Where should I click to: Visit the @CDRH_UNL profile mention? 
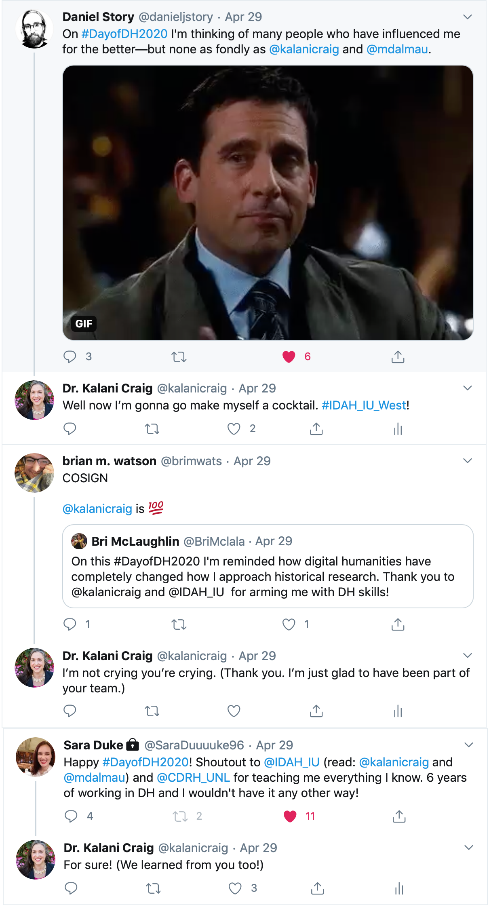coord(193,778)
